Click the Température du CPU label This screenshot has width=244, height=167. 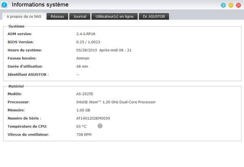point(27,126)
